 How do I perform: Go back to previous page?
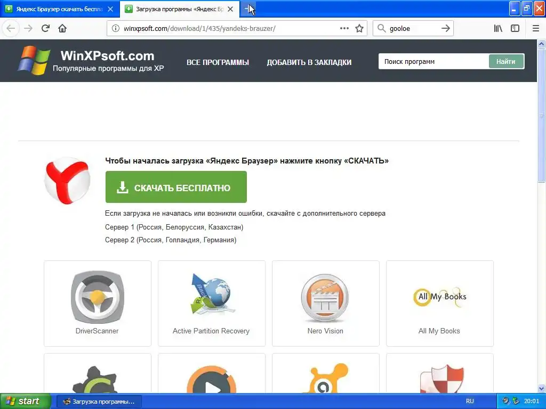click(11, 28)
